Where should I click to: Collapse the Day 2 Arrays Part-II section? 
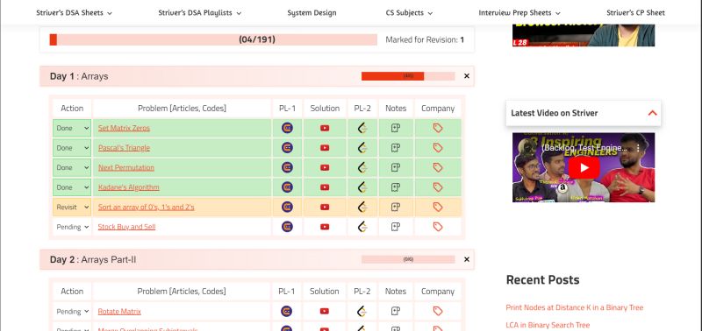point(467,259)
